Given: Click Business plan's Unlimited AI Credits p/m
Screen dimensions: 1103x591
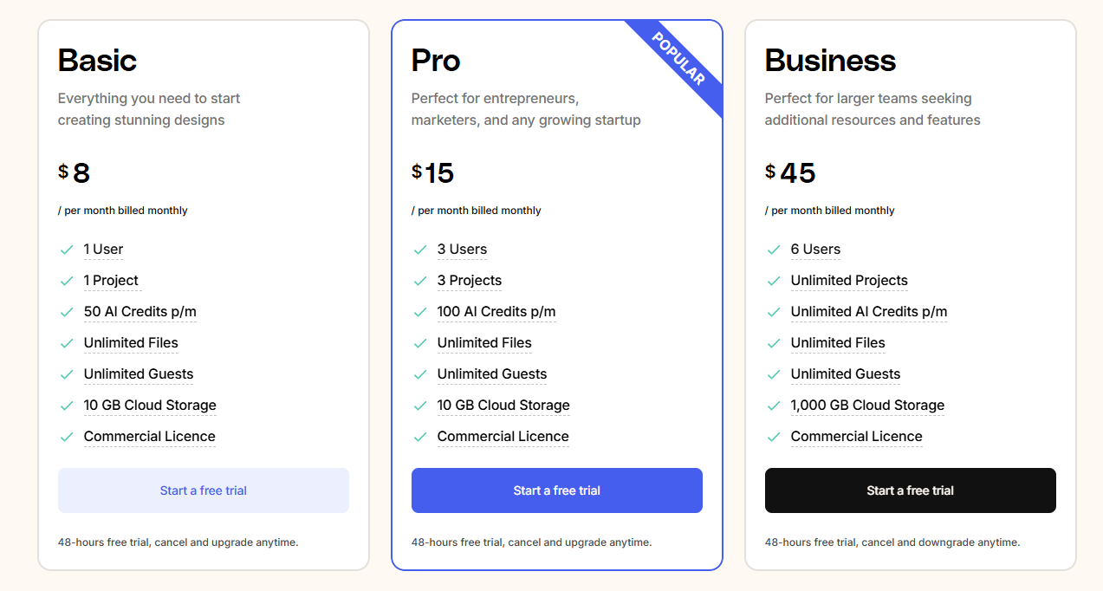Looking at the screenshot, I should click(x=869, y=312).
